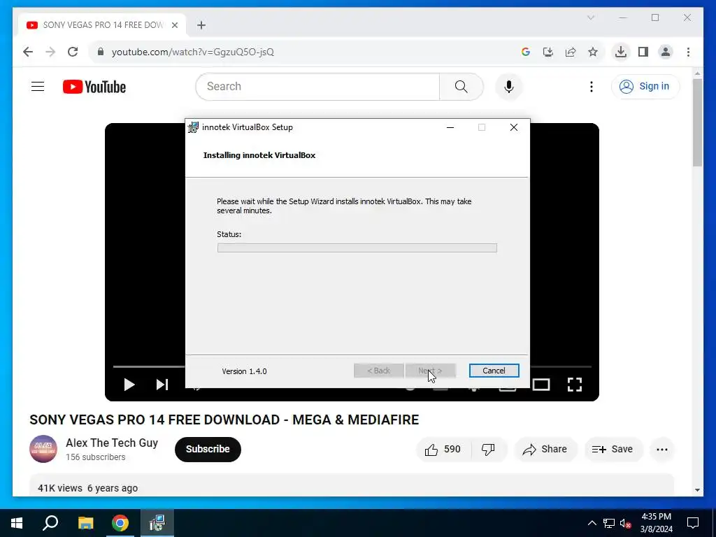Open more actions ellipsis below video
Screen dimensions: 716x537
[x=661, y=450]
